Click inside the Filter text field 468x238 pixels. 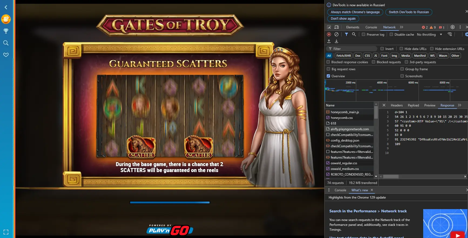click(352, 49)
